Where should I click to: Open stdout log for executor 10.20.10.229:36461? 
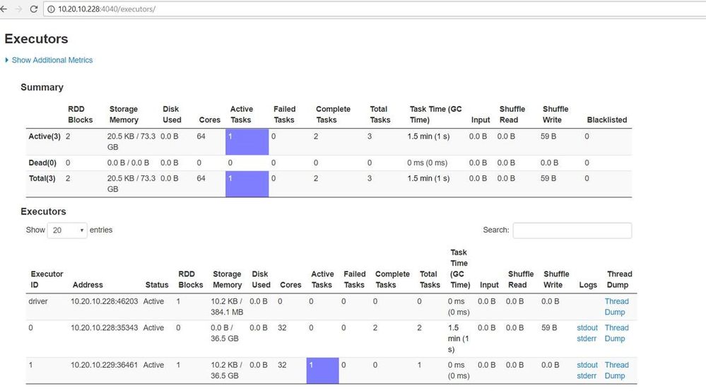pos(587,365)
